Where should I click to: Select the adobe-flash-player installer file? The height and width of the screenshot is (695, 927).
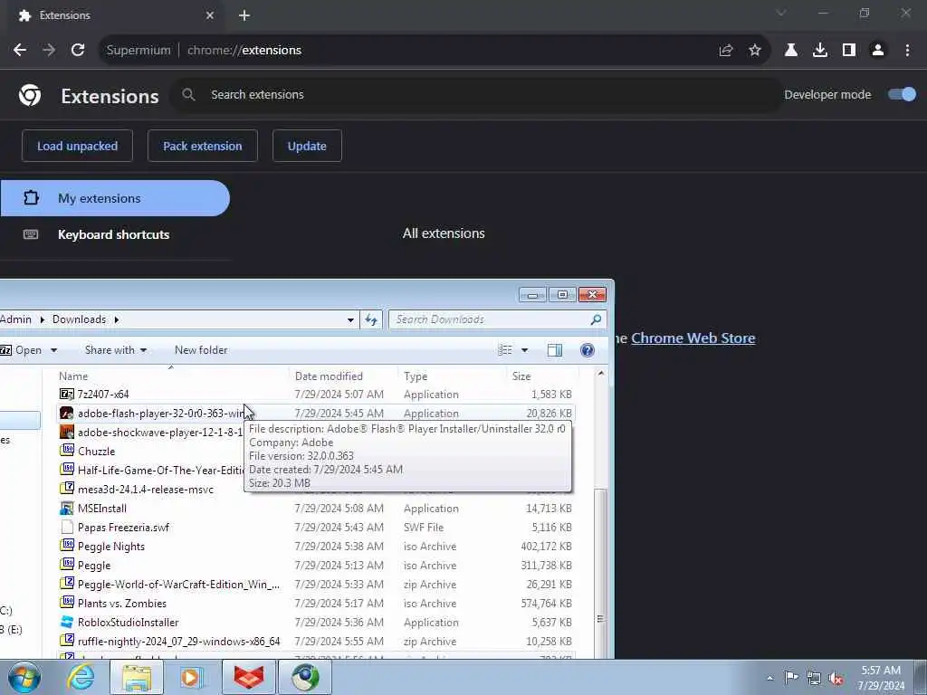coord(316,413)
